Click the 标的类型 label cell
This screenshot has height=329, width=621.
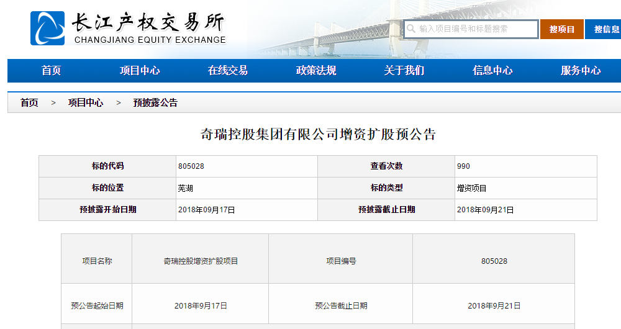point(386,188)
